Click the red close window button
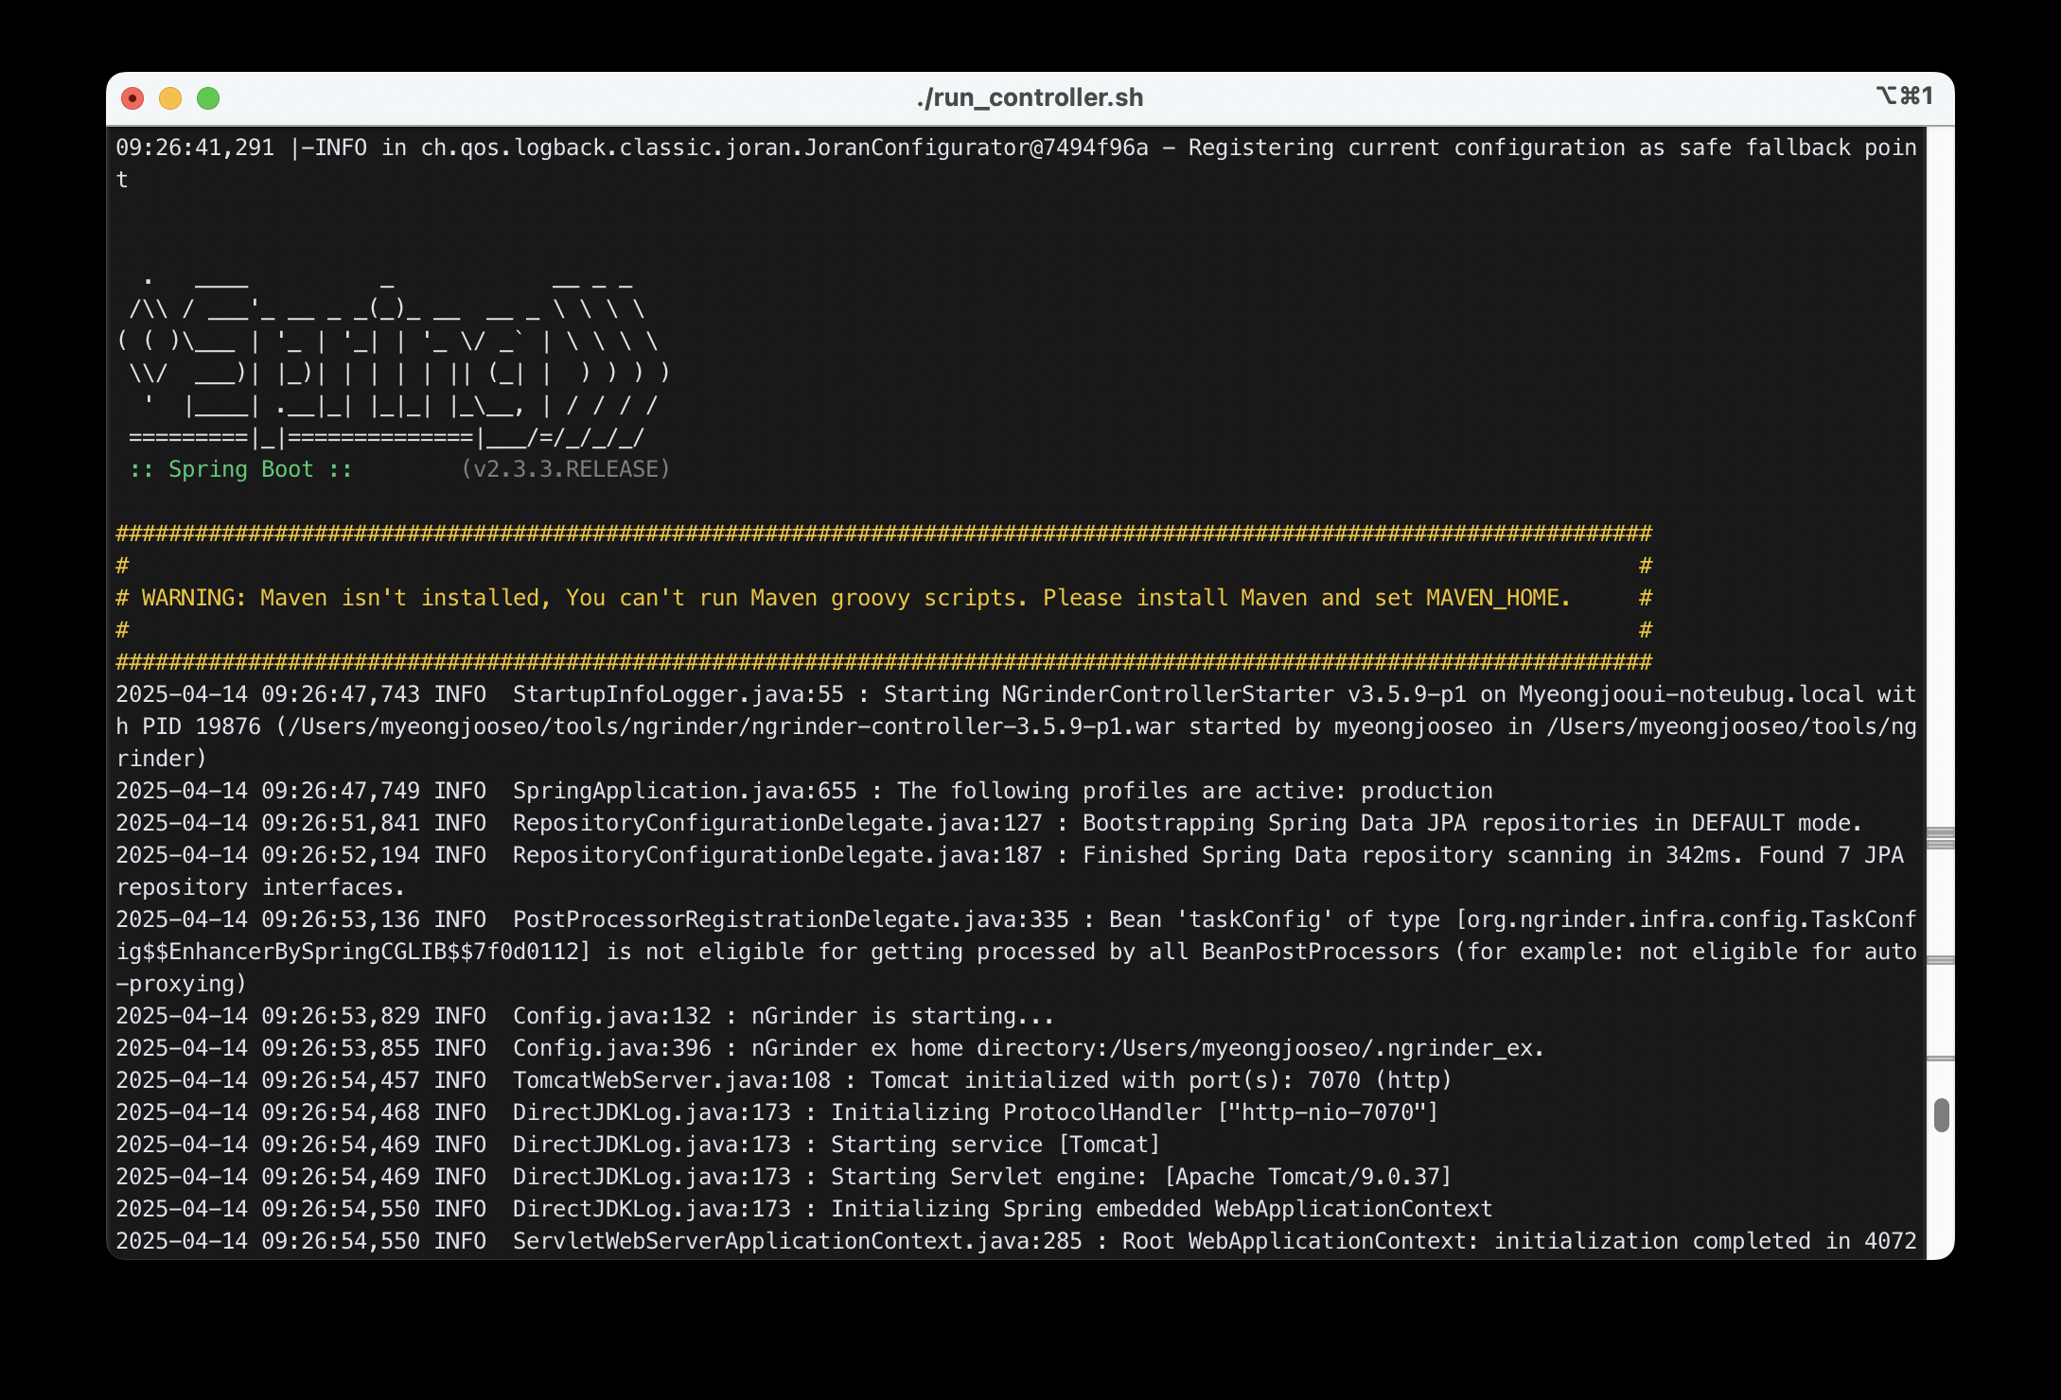This screenshot has width=2061, height=1400. (132, 98)
